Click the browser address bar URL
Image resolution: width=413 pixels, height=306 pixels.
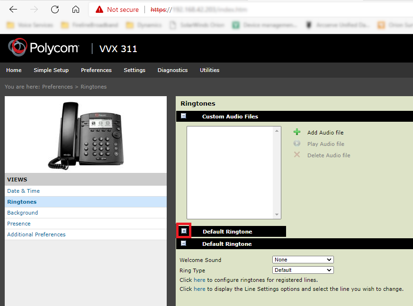point(198,10)
